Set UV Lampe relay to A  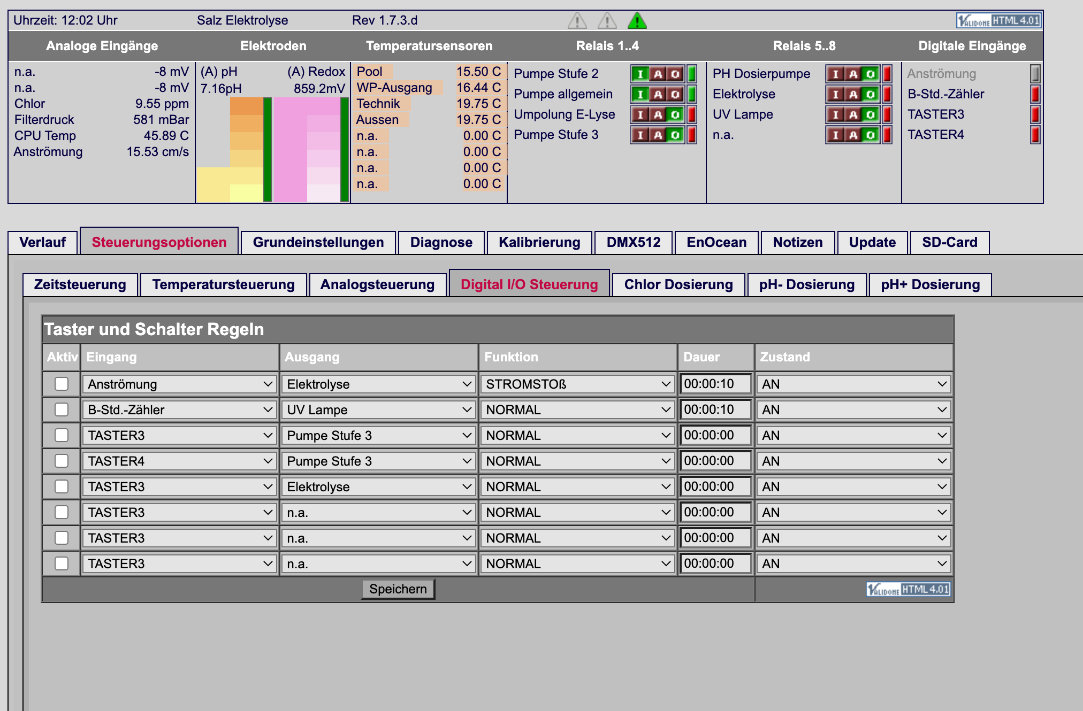pyautogui.click(x=853, y=114)
